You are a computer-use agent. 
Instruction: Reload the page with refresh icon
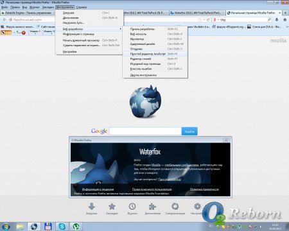(208, 20)
